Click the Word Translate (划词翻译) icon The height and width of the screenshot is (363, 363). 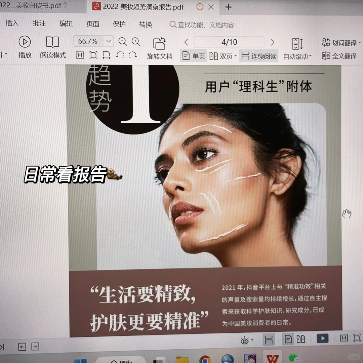point(326,42)
